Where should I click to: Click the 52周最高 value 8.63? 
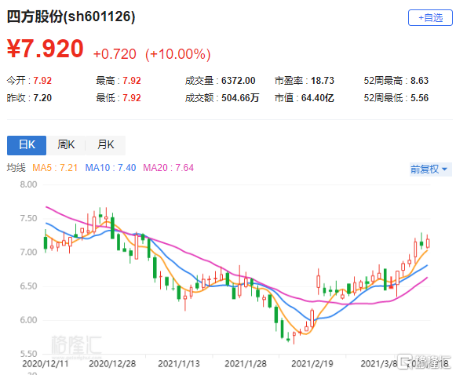tap(419, 81)
